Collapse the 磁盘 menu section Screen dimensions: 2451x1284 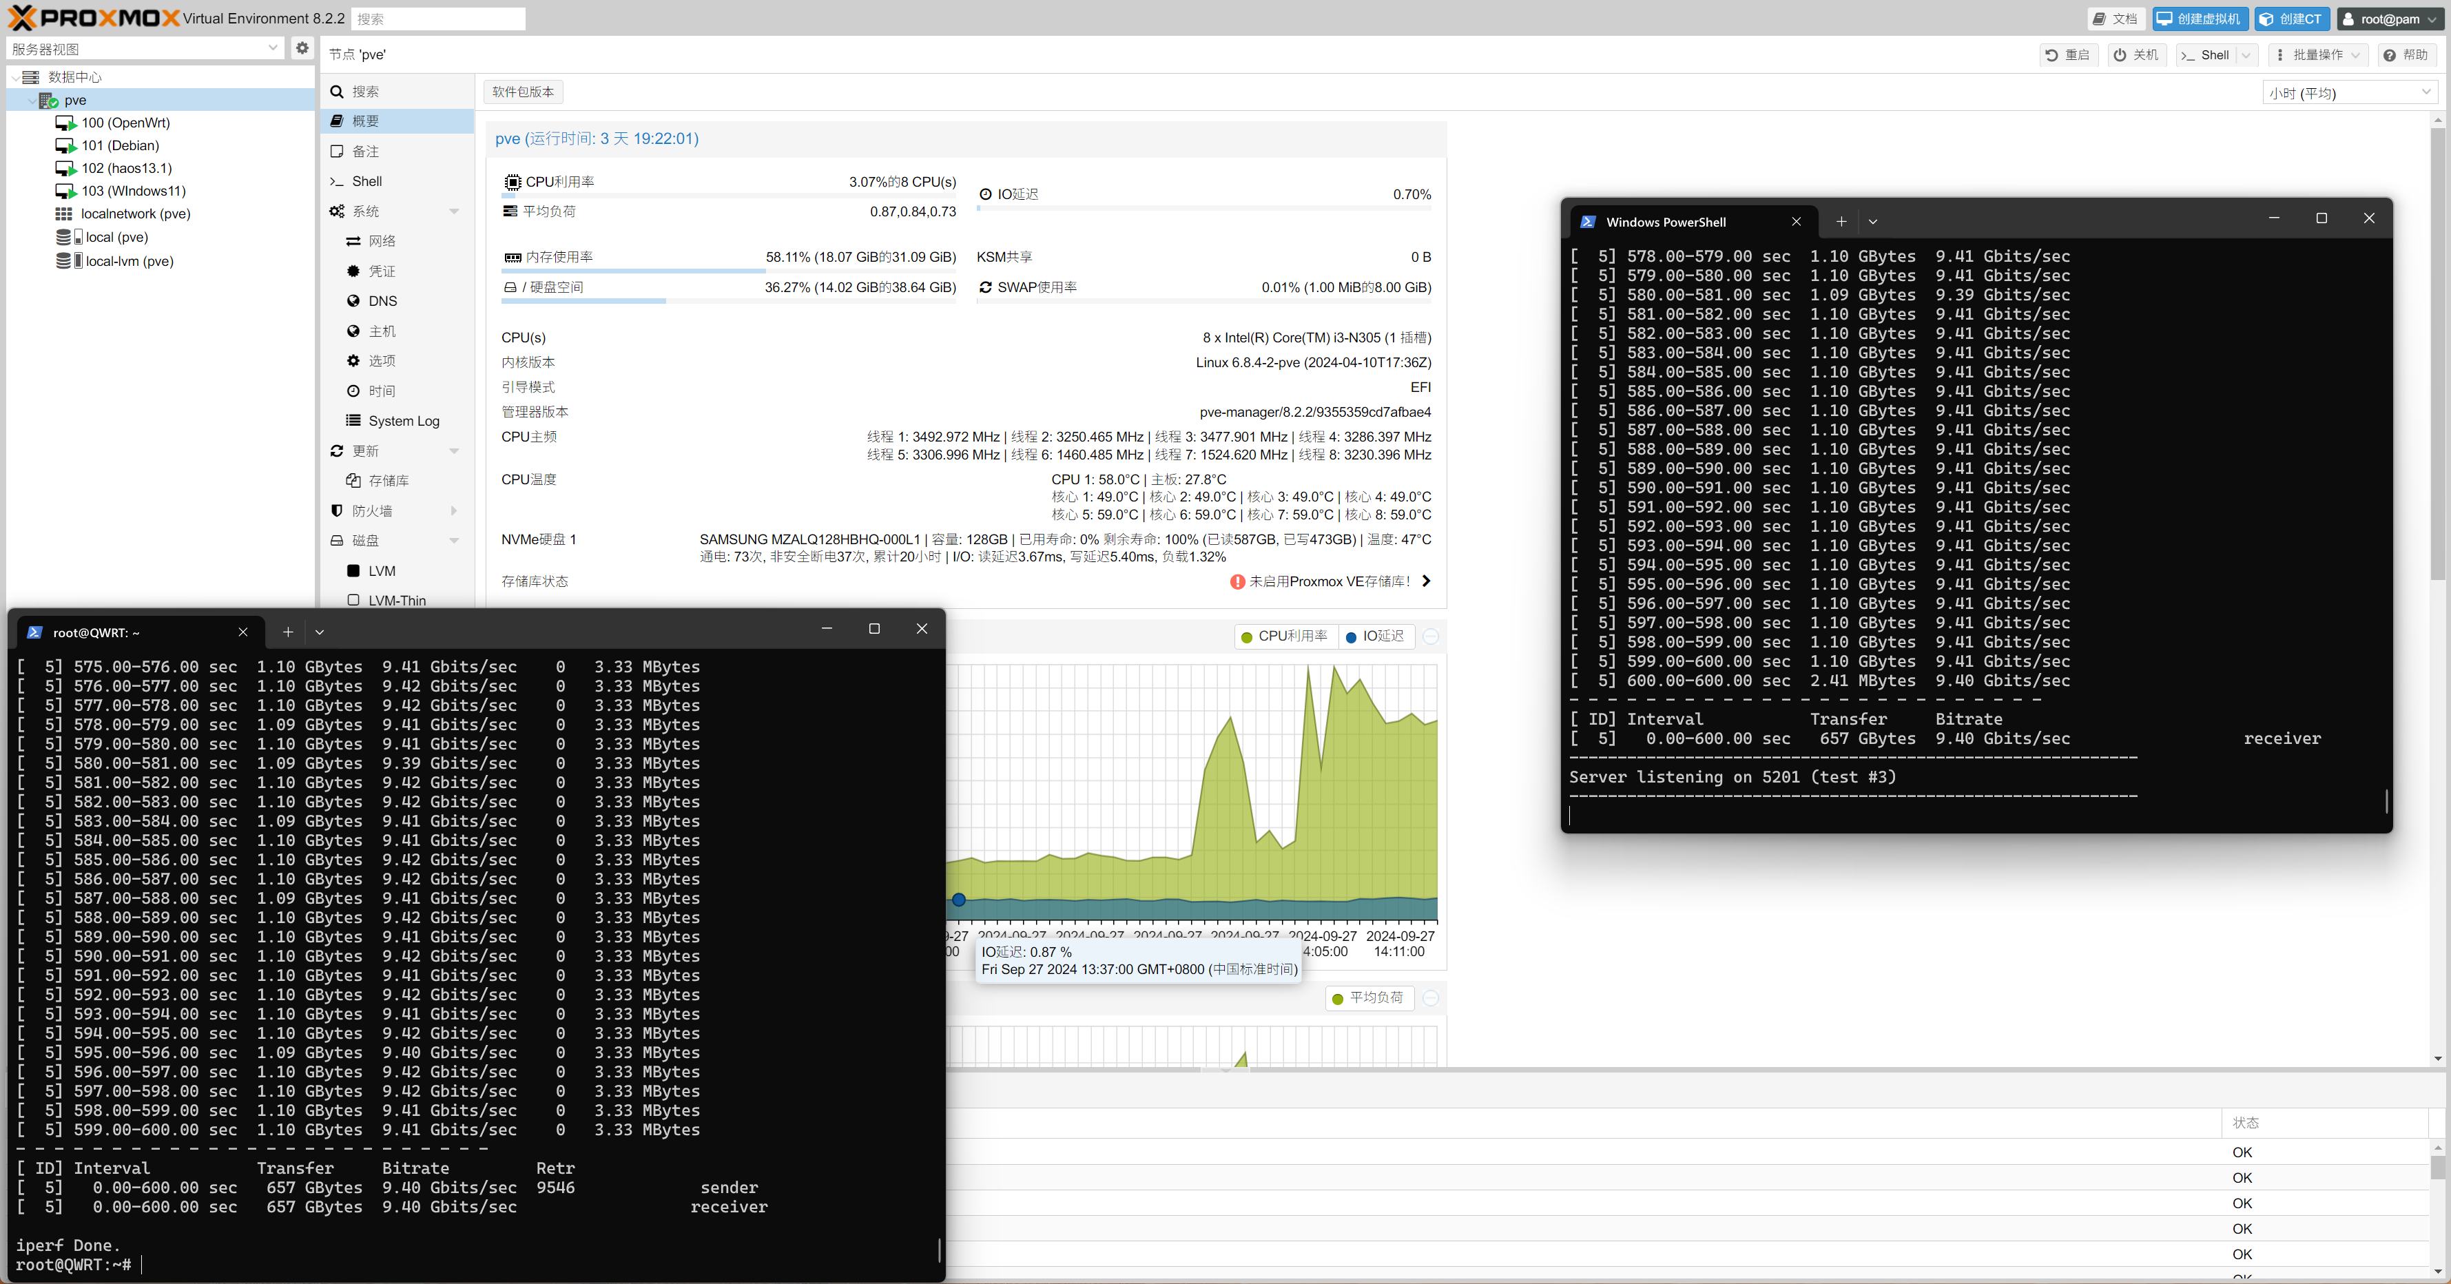[454, 540]
